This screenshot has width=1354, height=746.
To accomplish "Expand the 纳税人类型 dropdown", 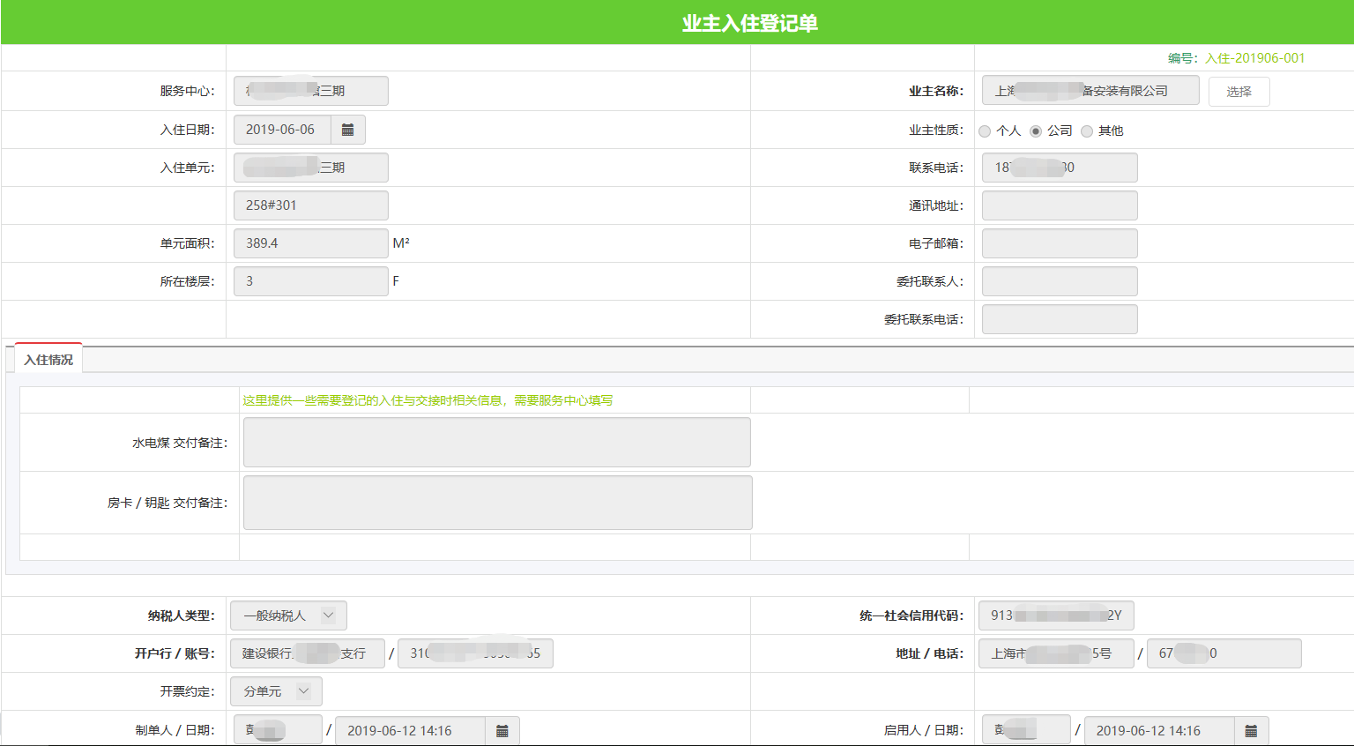I will [x=288, y=615].
